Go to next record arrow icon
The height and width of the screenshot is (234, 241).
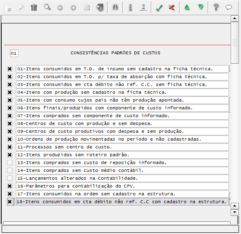(73, 8)
